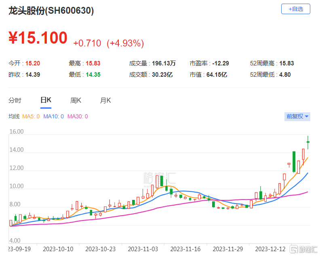Click the change percentage (+4.93%)
This screenshot has height=256, width=320.
pos(125,43)
